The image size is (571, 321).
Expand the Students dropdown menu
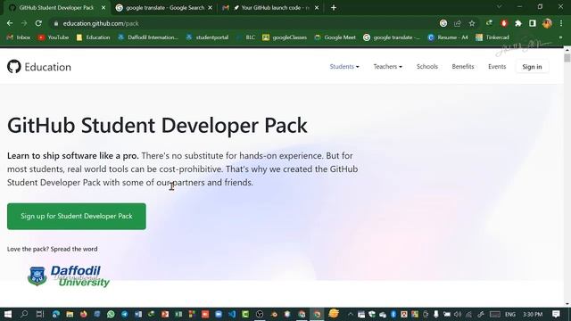[344, 67]
